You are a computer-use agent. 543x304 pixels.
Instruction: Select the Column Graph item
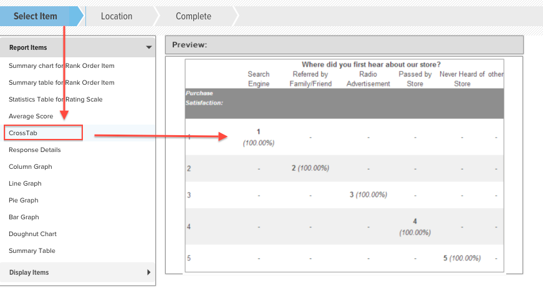(31, 167)
